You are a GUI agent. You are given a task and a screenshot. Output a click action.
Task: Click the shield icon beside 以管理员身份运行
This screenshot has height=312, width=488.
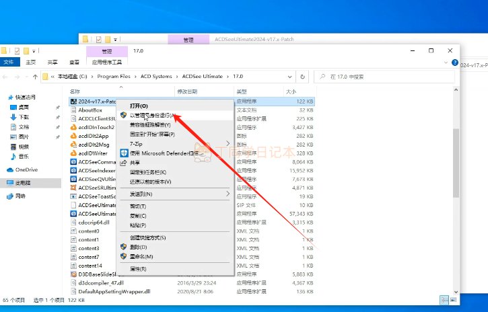click(124, 115)
